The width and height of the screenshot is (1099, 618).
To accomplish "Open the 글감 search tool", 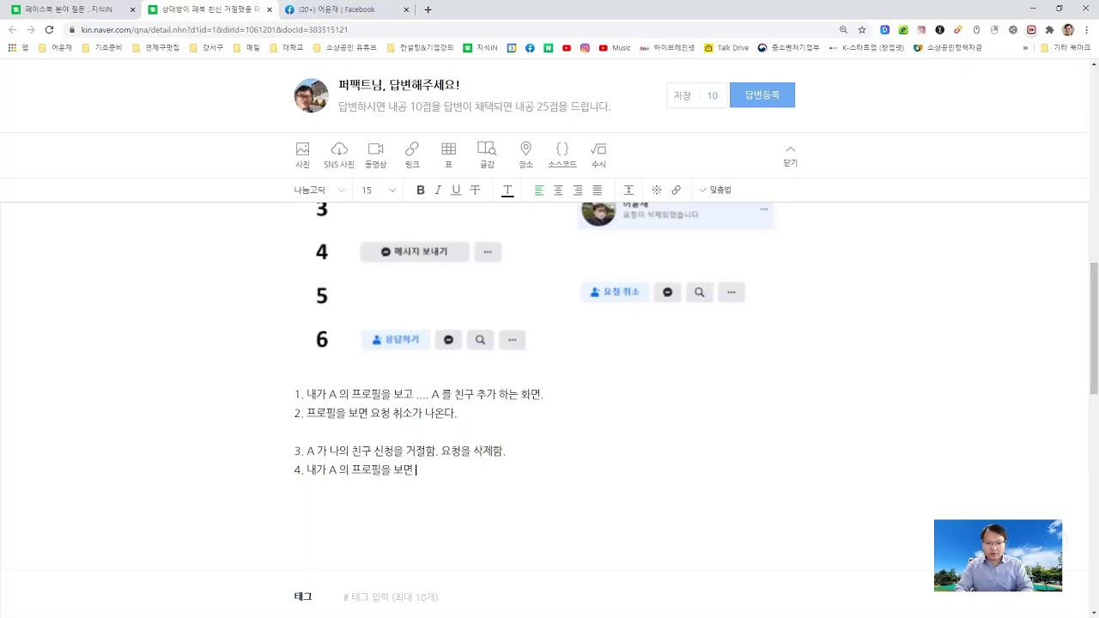I will (x=487, y=155).
